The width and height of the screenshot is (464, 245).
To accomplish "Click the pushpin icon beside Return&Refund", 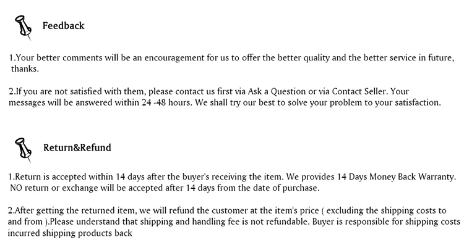I will point(24,150).
